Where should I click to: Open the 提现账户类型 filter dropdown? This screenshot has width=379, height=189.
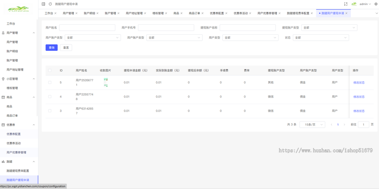[x=329, y=28]
